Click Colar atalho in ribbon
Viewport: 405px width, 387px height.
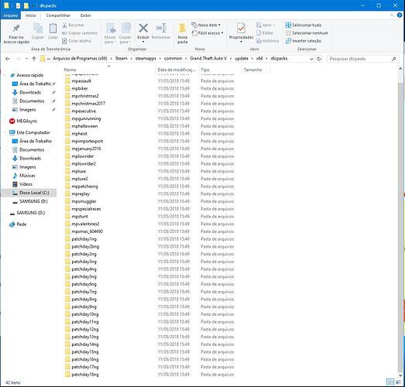77,41
